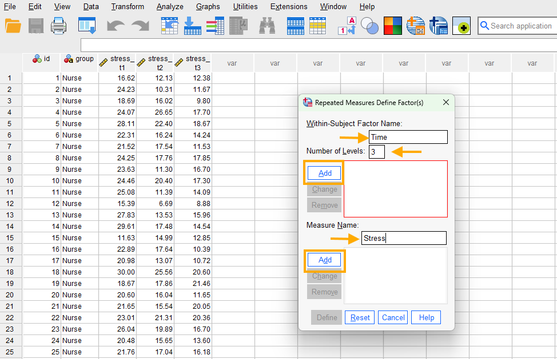
Task: Open the Window menu
Action: 333,6
